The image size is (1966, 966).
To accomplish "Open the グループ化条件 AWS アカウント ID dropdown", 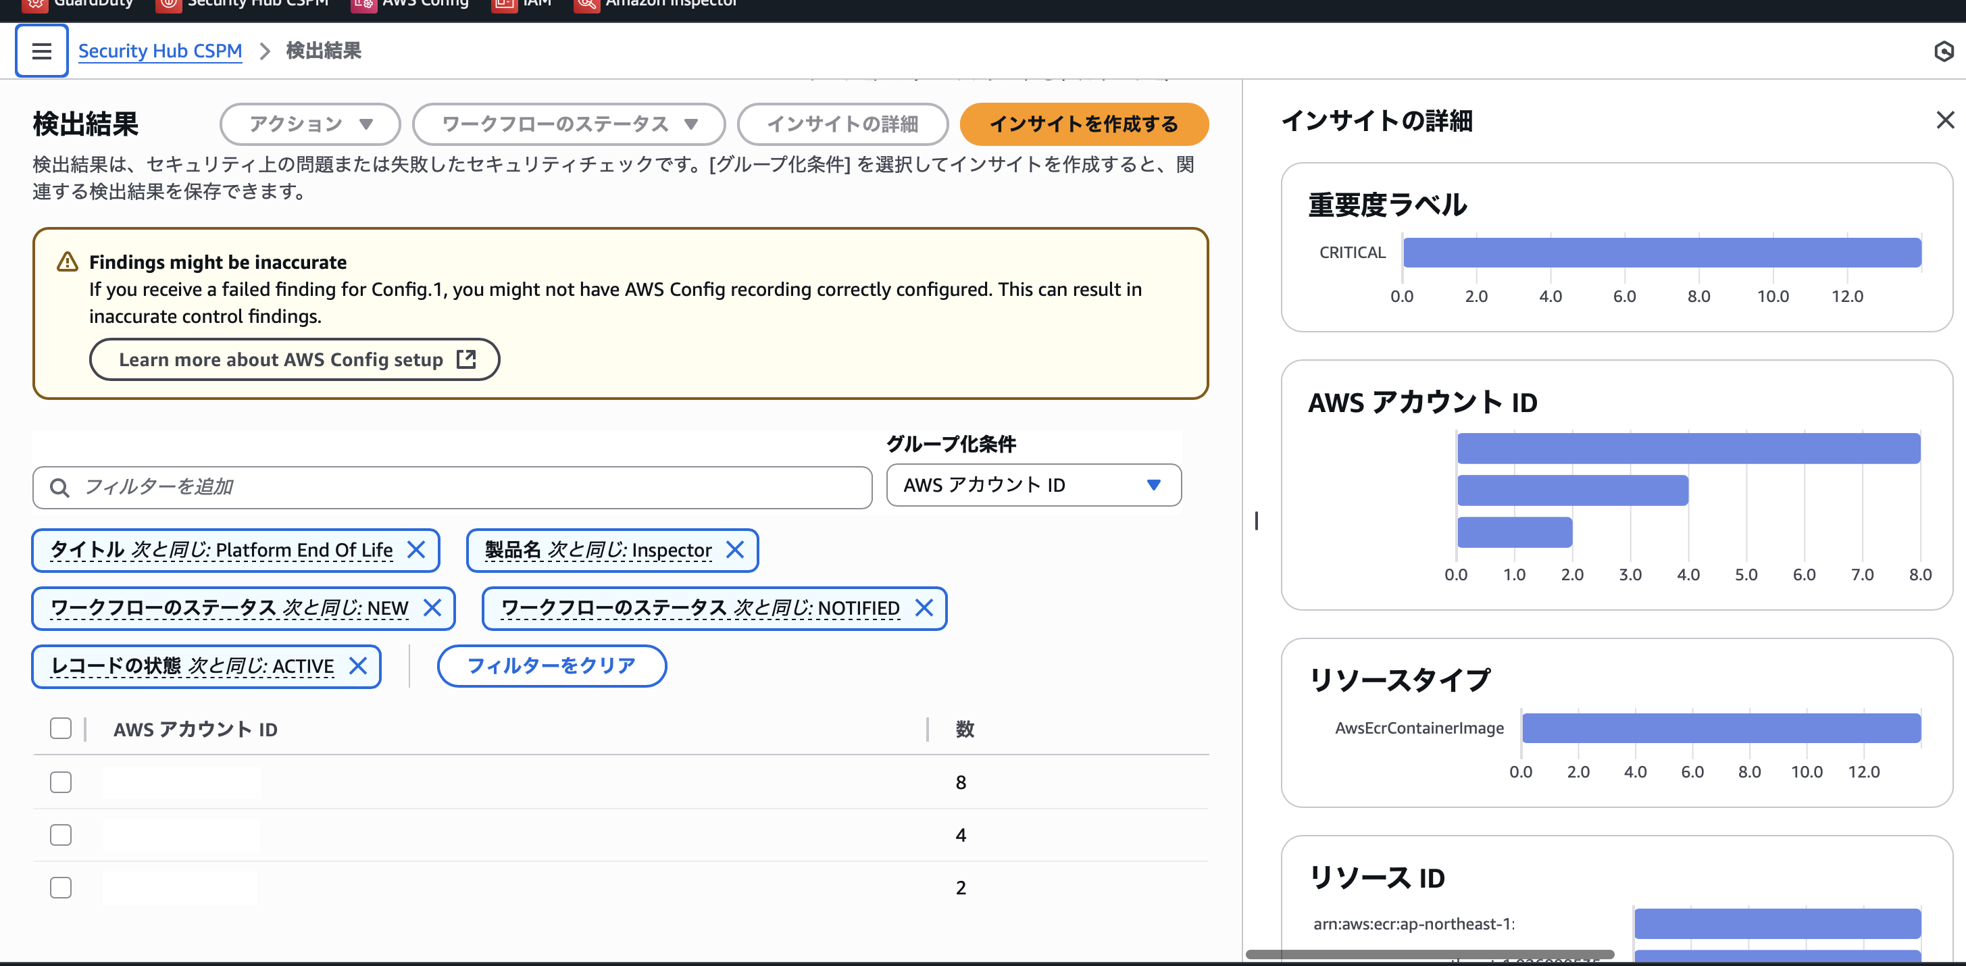I will pos(1034,485).
